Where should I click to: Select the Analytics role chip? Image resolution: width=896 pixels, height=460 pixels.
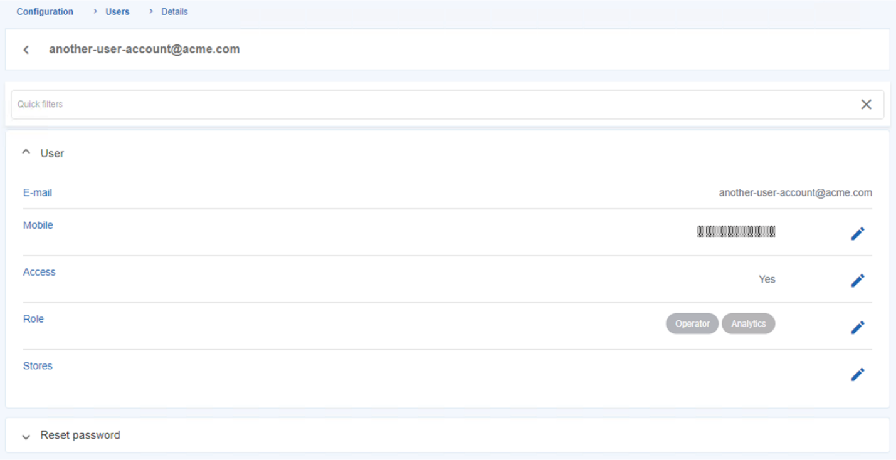tap(748, 323)
